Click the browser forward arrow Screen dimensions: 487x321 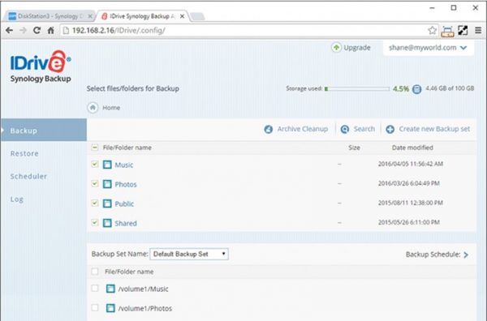coord(23,30)
